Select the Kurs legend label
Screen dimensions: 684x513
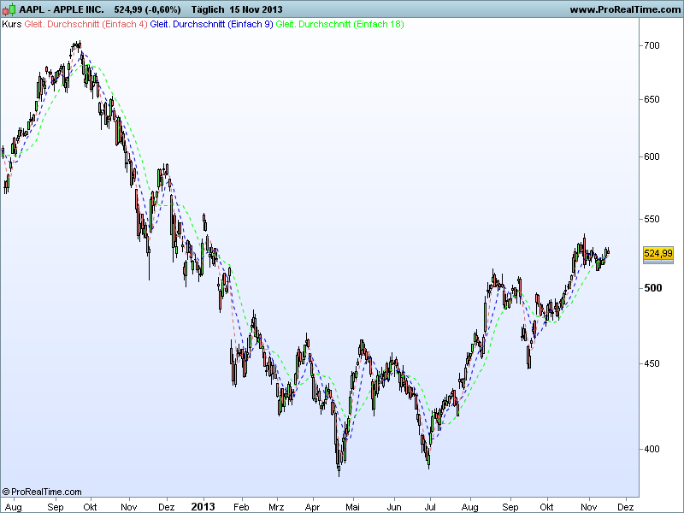pos(11,24)
